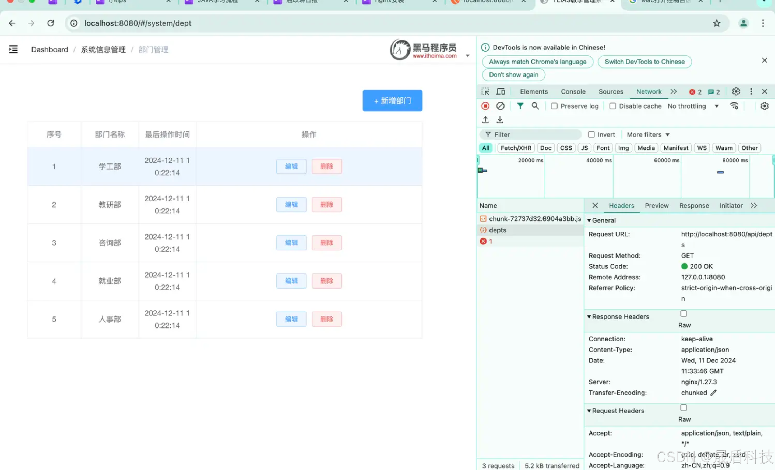Click the inspect element picker icon
Viewport: 775px width, 470px height.
(485, 91)
